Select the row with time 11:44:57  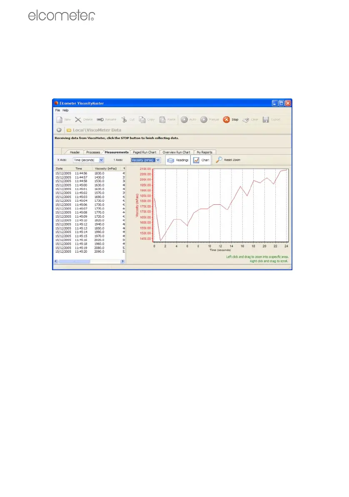pos(90,177)
